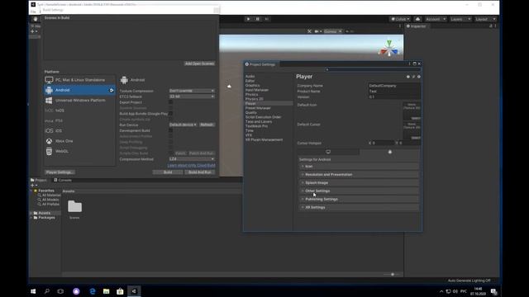The width and height of the screenshot is (529, 297).
Task: Open Windows search from taskbar
Action: click(x=47, y=291)
